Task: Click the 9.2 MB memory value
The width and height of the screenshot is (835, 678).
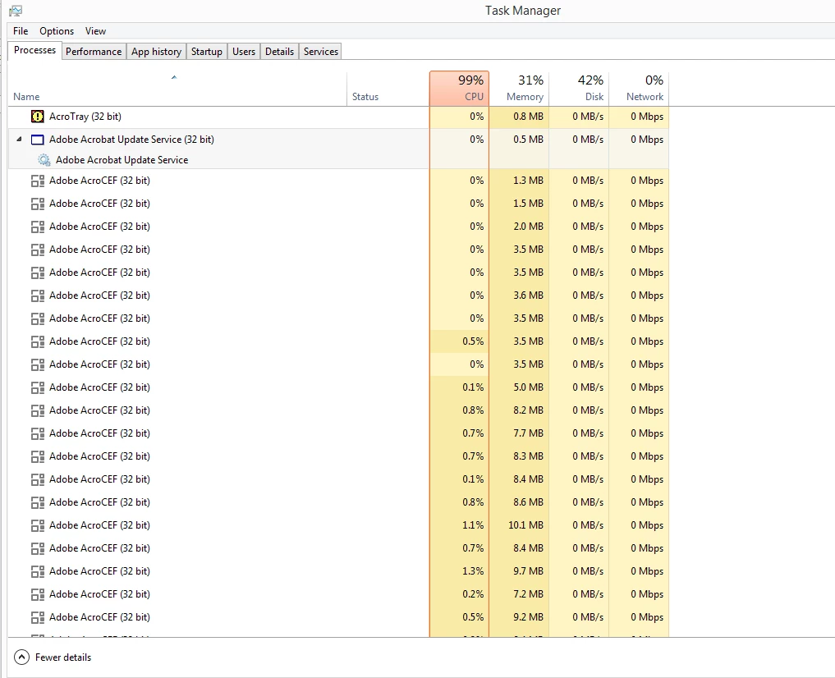Action: coord(528,617)
